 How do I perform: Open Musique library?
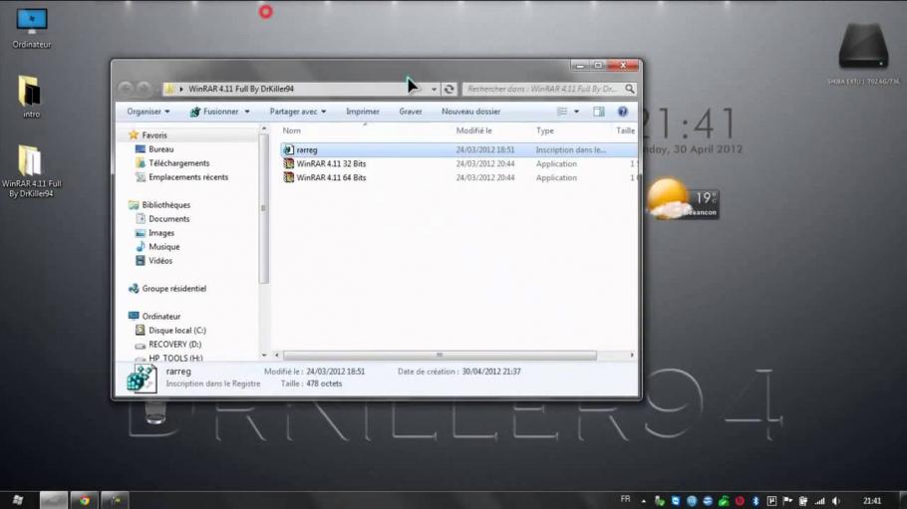point(163,246)
